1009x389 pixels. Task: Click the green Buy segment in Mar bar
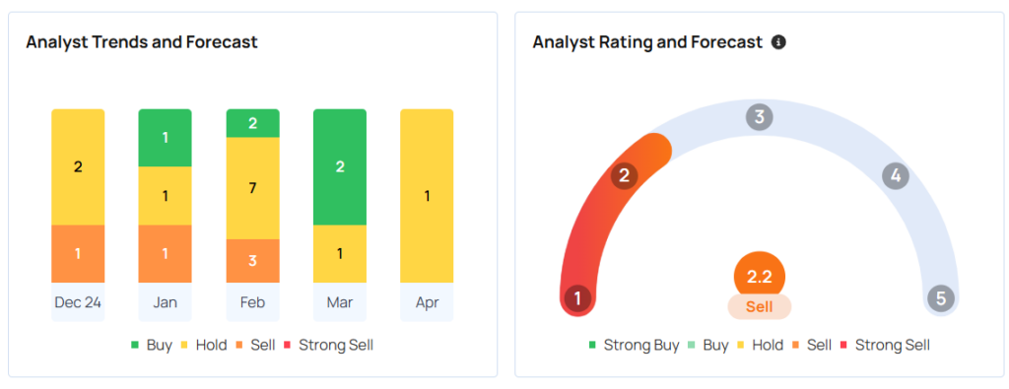(x=340, y=167)
